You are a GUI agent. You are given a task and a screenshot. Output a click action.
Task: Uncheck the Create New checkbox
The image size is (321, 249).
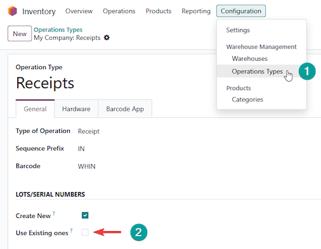pyautogui.click(x=85, y=215)
